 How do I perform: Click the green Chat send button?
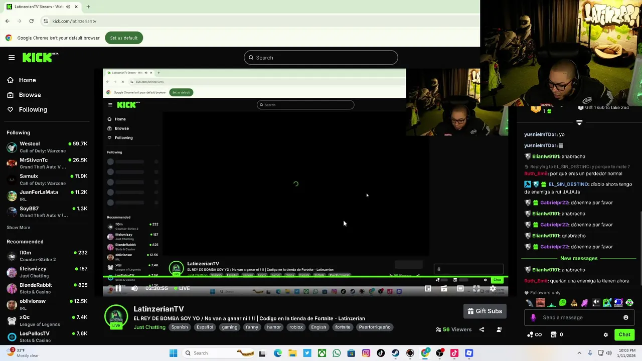pyautogui.click(x=624, y=334)
